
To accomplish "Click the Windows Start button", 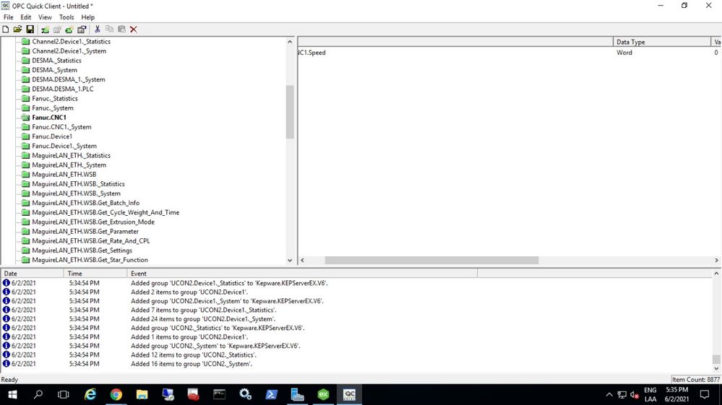I will tap(12, 394).
